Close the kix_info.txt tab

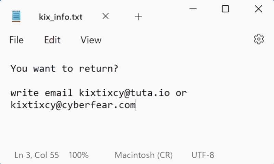[x=105, y=16]
